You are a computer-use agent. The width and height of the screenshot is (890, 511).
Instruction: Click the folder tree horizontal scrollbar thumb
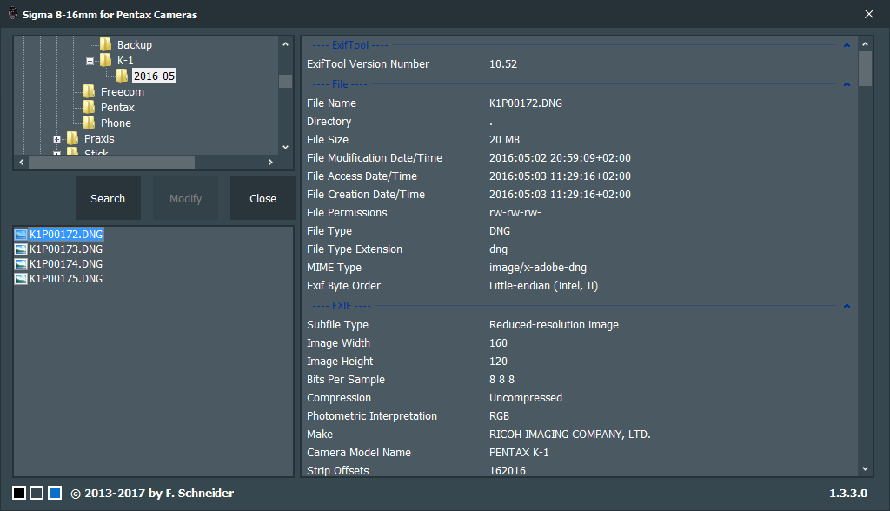(x=112, y=163)
